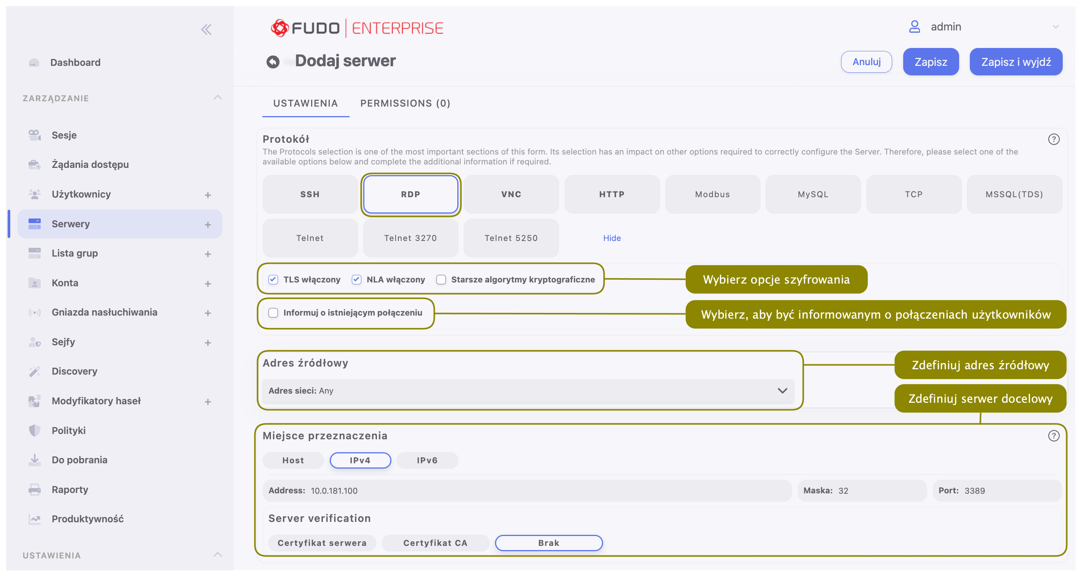Collapse the sidebar with double-chevron icon
This screenshot has height=579, width=1081.
click(x=206, y=29)
